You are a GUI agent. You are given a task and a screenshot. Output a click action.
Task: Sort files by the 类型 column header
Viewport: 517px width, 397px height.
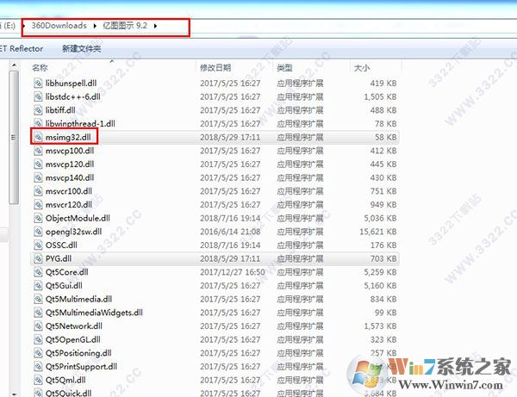(x=284, y=68)
